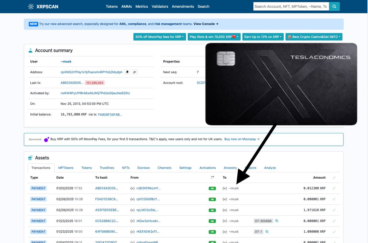
Task: Switch to the Settings tab
Action: [185, 168]
